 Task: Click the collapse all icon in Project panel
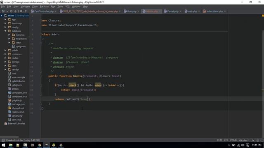point(15,11)
